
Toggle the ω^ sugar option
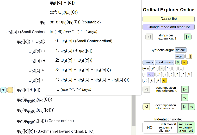[x=158, y=74]
